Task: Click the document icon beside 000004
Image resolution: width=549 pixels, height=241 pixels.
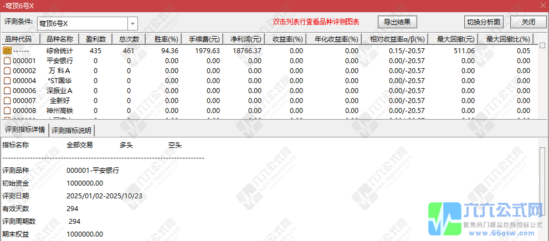Action: (x=7, y=80)
